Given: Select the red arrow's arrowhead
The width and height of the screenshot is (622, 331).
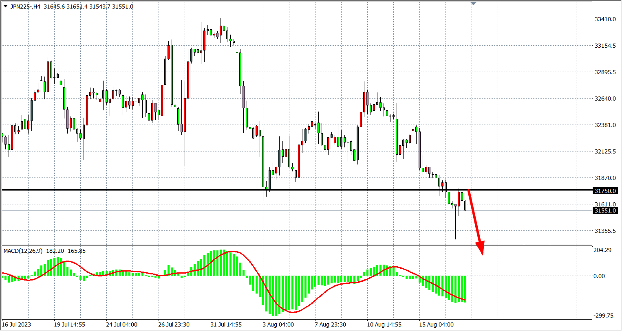Looking at the screenshot, I should tap(481, 248).
